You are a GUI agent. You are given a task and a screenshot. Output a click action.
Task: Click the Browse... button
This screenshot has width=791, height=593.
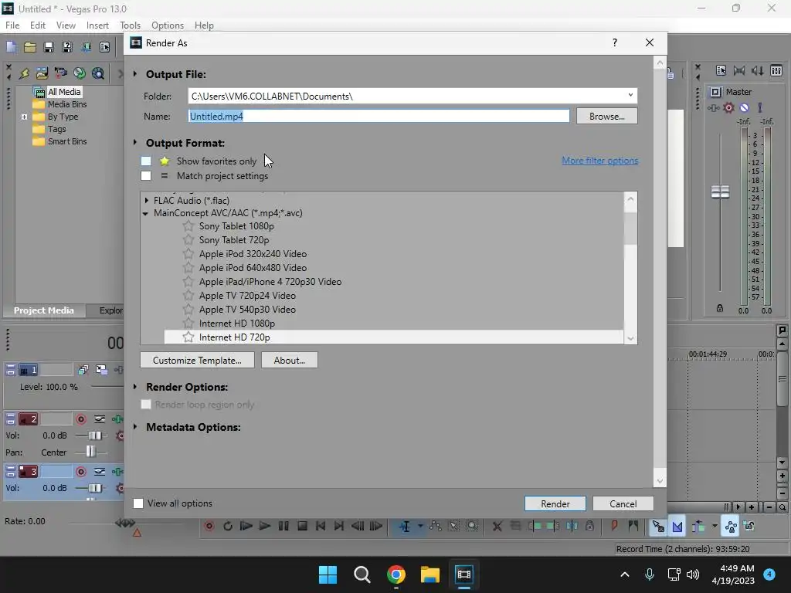[x=607, y=116]
